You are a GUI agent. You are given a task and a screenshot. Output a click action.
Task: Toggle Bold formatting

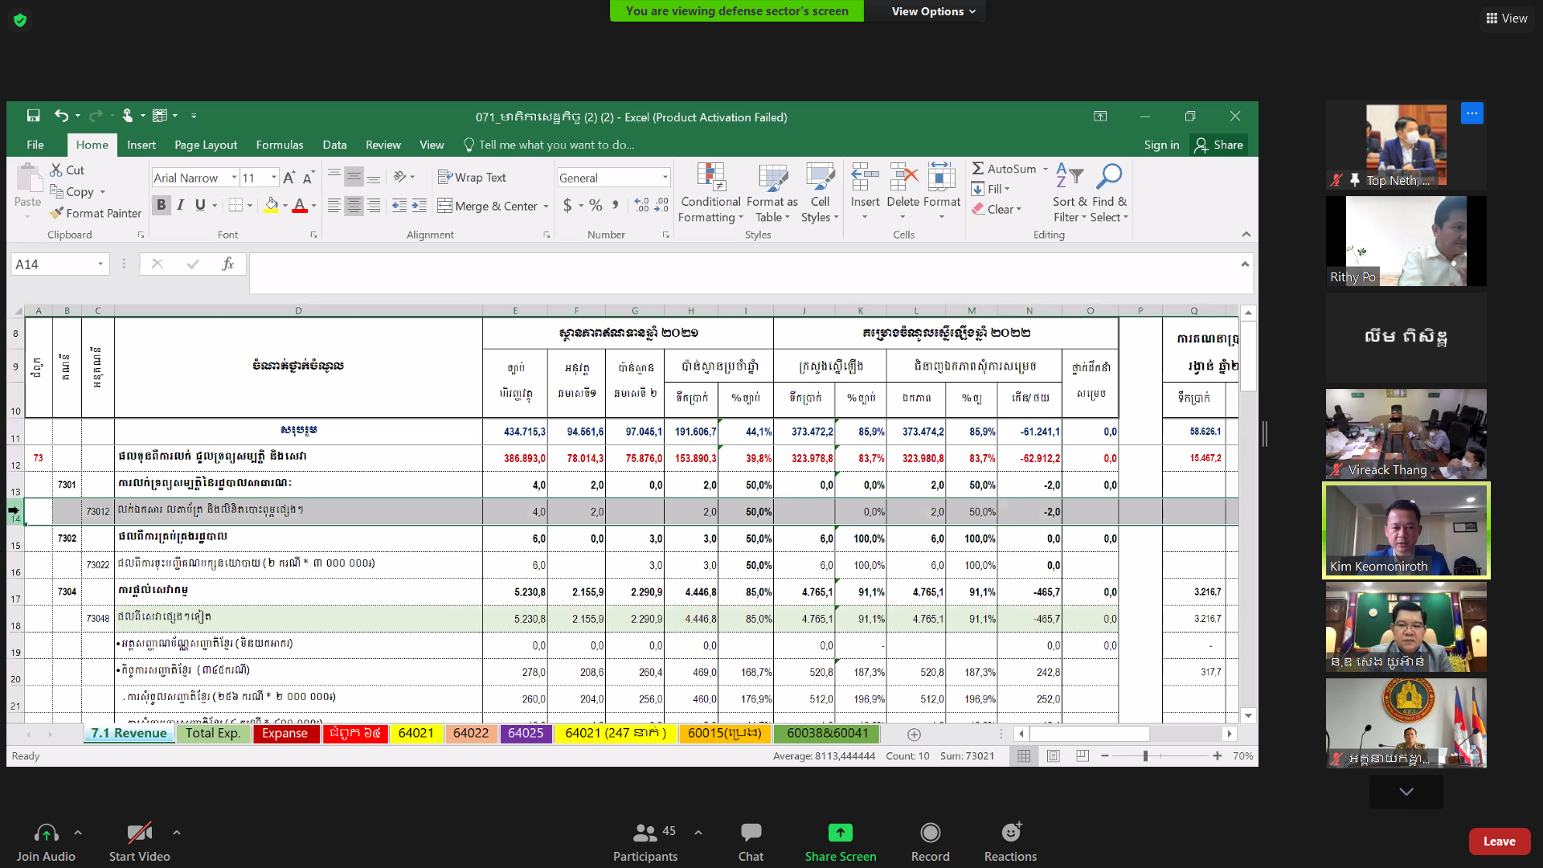pos(162,206)
